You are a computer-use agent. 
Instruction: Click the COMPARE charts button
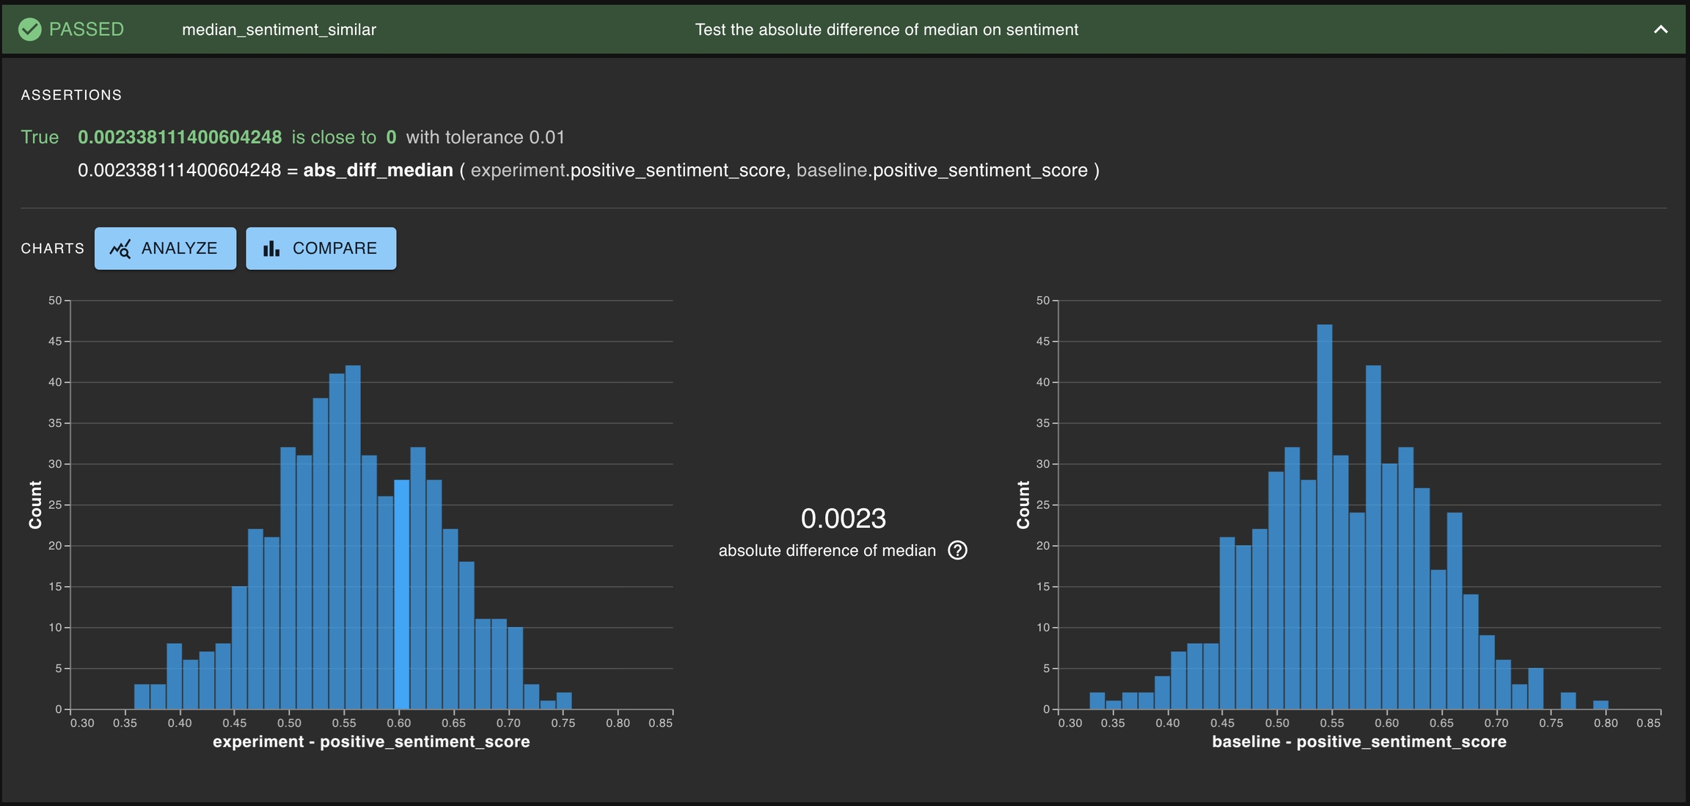(321, 248)
